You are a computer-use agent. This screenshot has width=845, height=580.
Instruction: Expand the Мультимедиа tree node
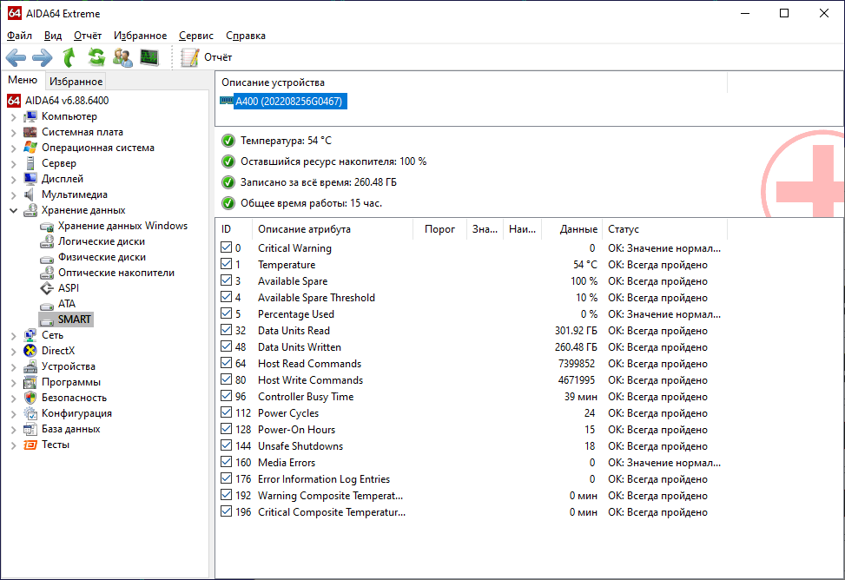coord(14,195)
